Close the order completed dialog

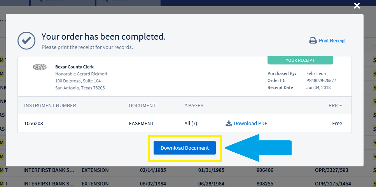coord(357,6)
